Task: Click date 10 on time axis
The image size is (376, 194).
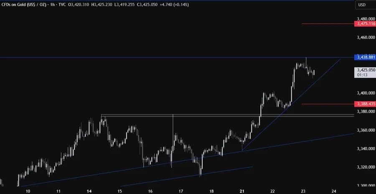Action: point(28,191)
